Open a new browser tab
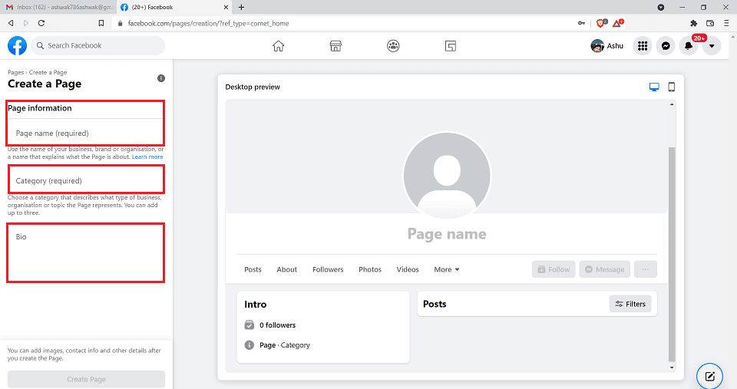 coord(241,7)
